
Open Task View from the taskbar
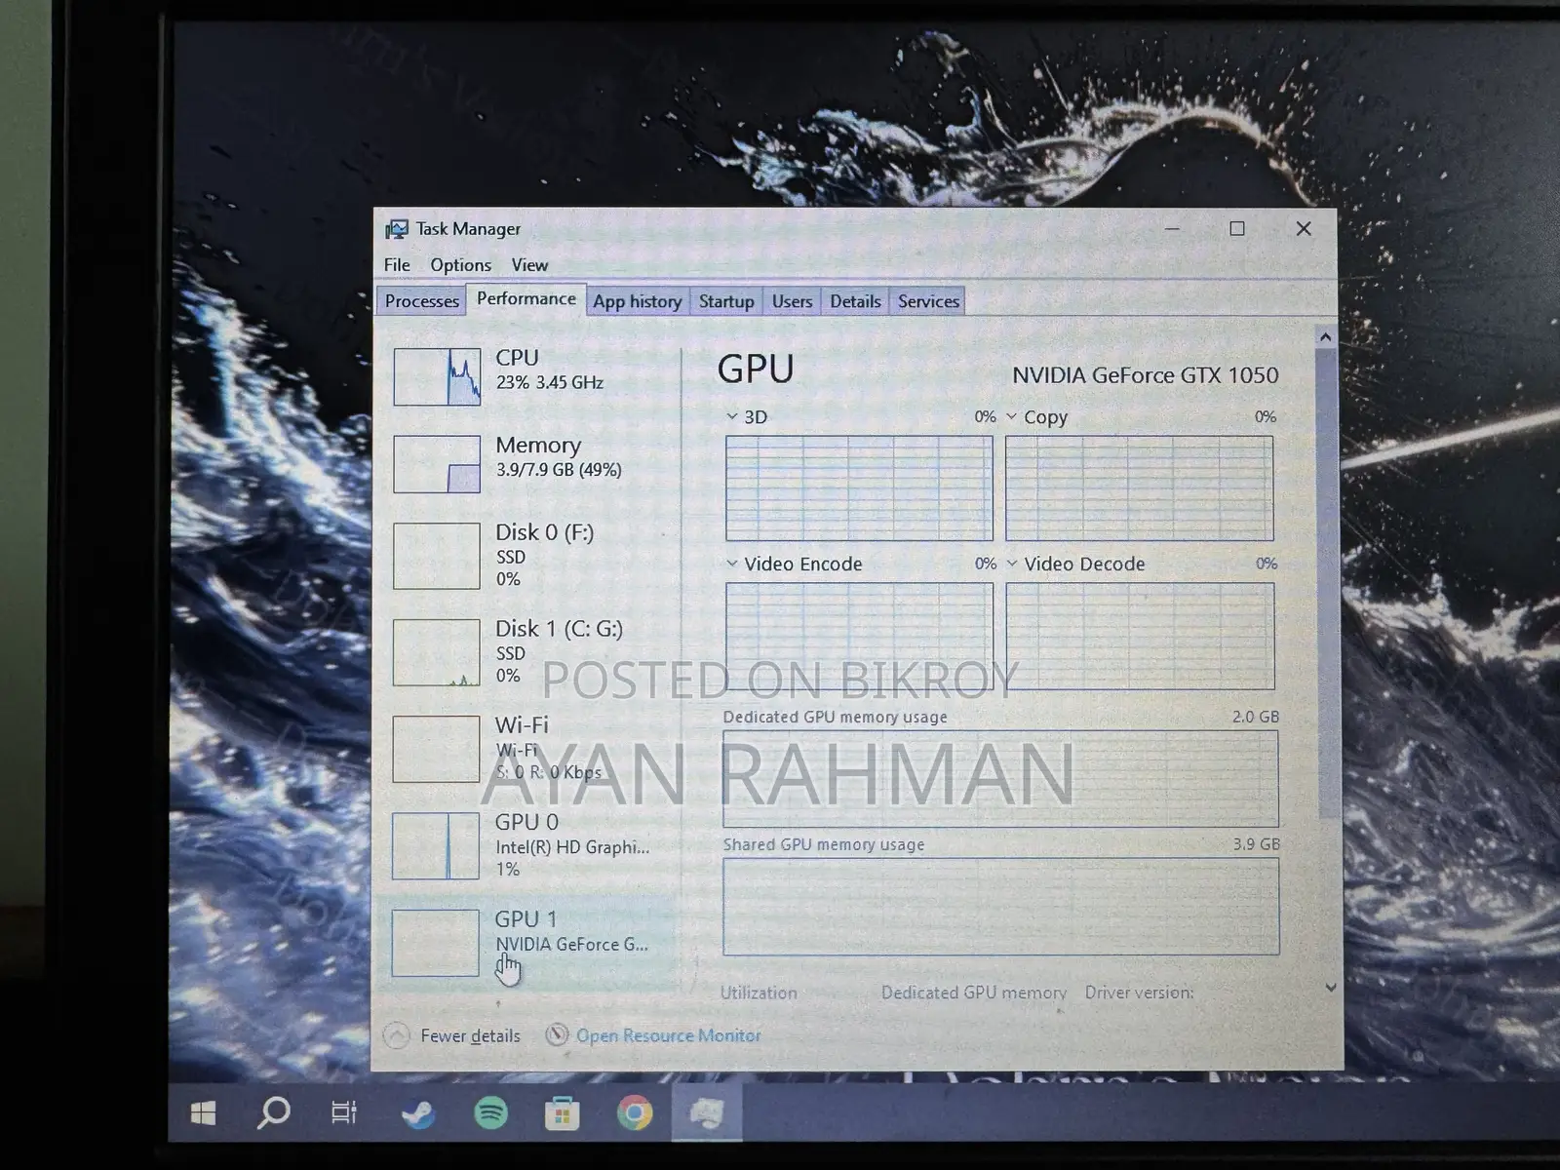point(344,1112)
